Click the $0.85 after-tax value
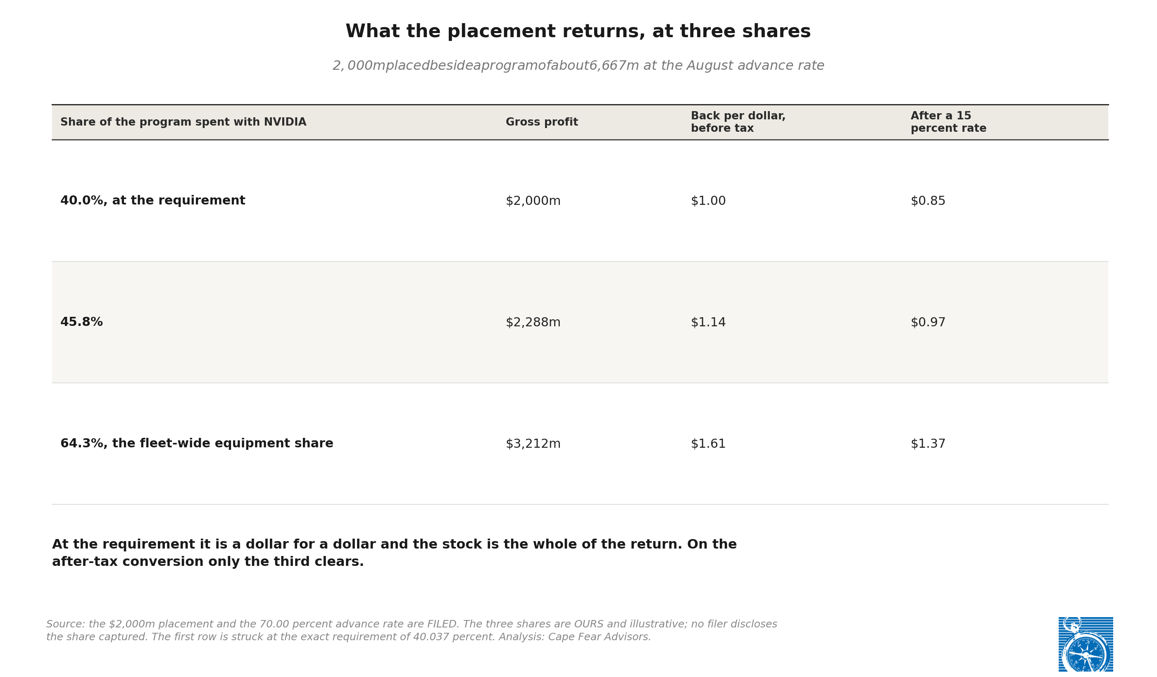 click(x=928, y=201)
